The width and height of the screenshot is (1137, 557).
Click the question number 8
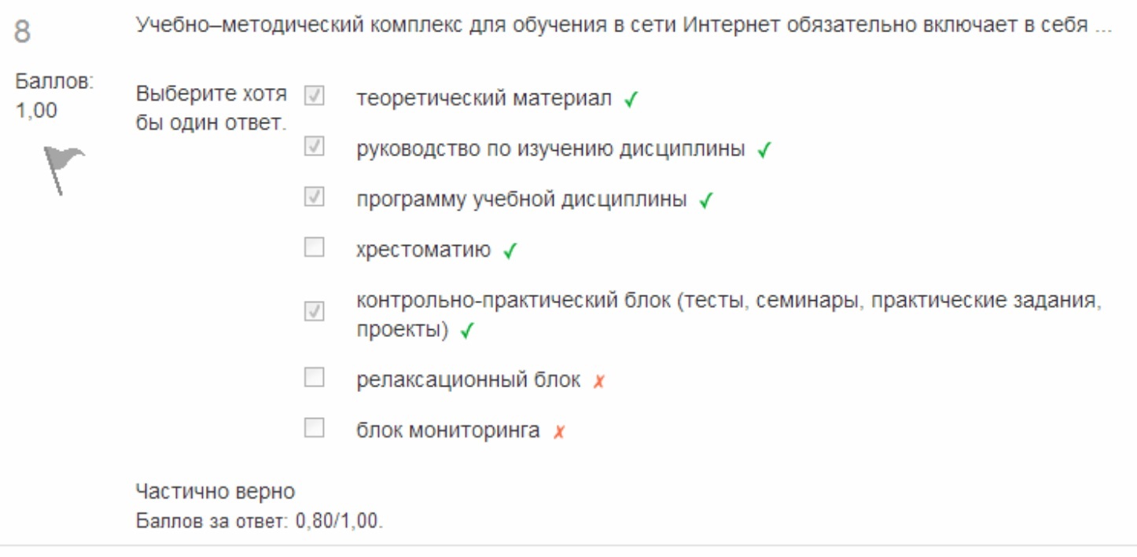(x=23, y=32)
